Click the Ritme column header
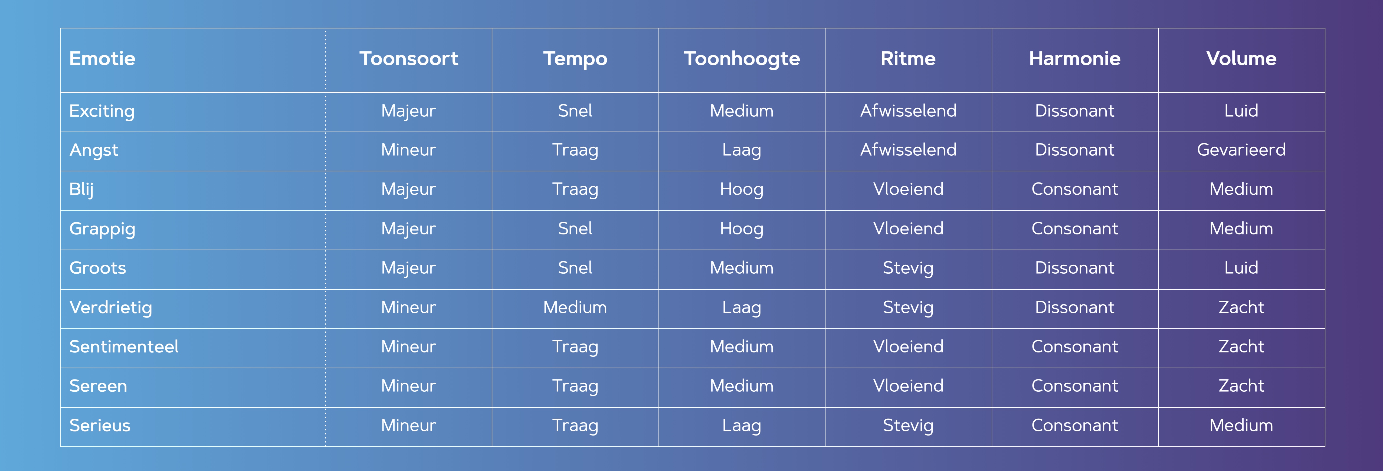The height and width of the screenshot is (471, 1383). pos(908,58)
